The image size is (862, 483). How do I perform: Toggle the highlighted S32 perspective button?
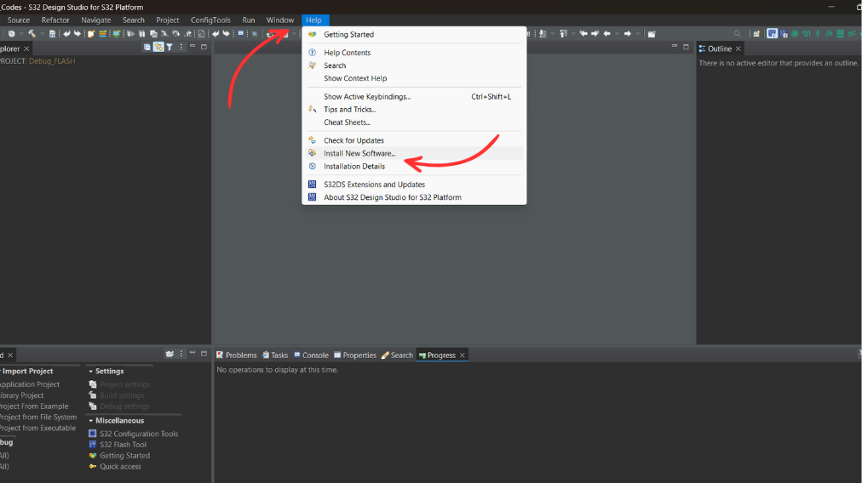[x=772, y=34]
